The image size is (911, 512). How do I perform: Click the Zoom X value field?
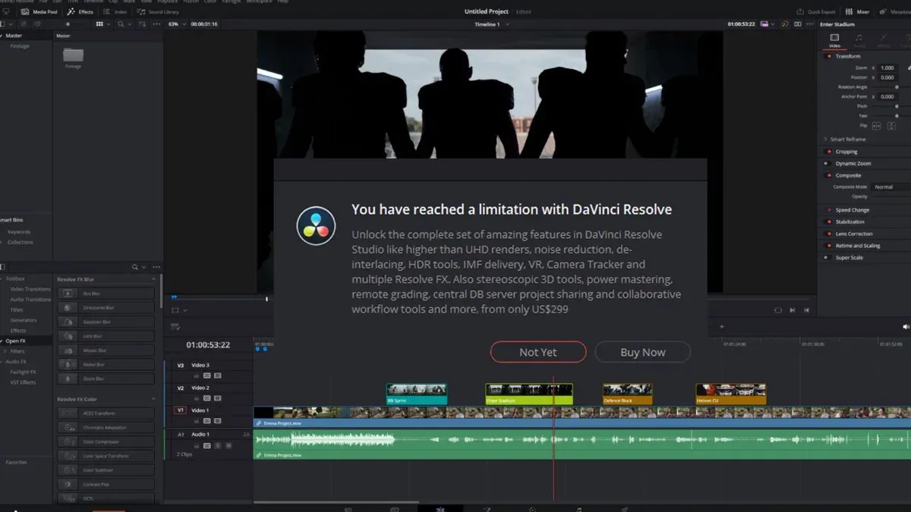click(x=887, y=68)
